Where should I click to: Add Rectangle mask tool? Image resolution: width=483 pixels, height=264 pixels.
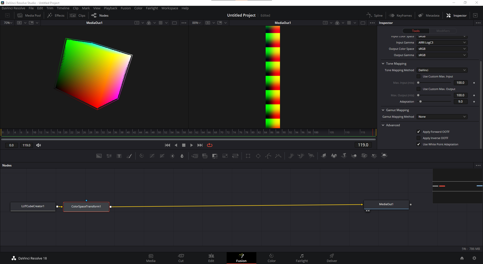pyautogui.click(x=248, y=156)
